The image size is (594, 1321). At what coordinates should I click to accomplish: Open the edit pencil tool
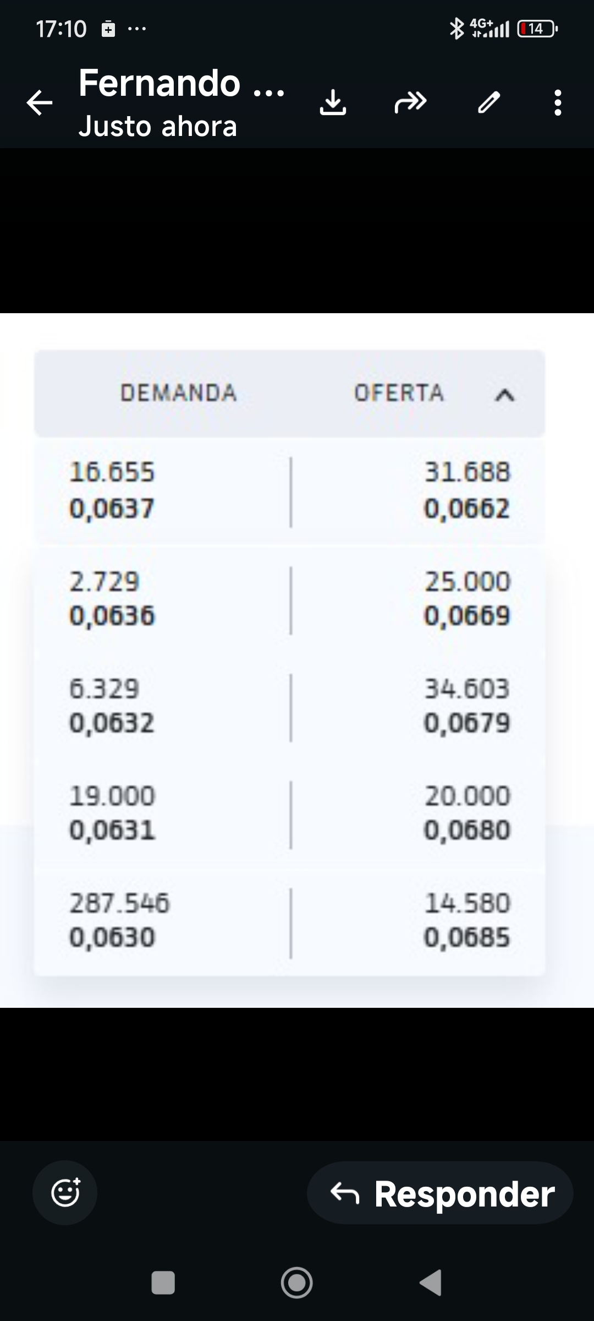tap(489, 102)
